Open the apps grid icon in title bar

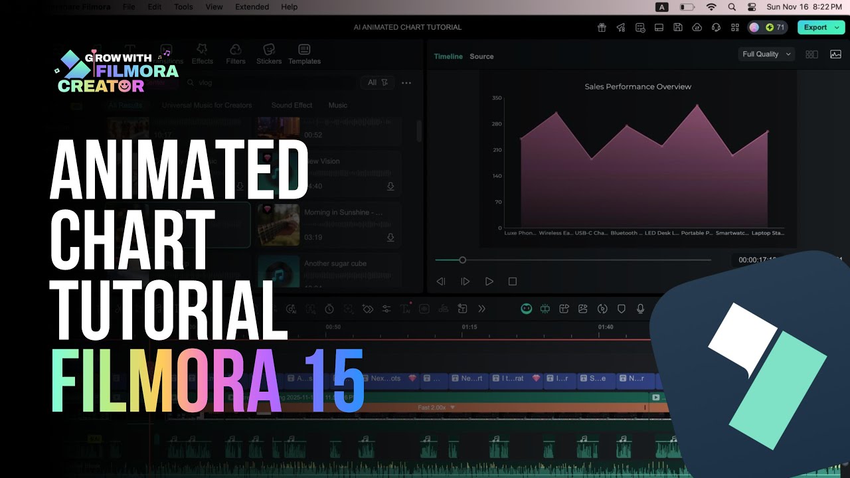click(735, 27)
